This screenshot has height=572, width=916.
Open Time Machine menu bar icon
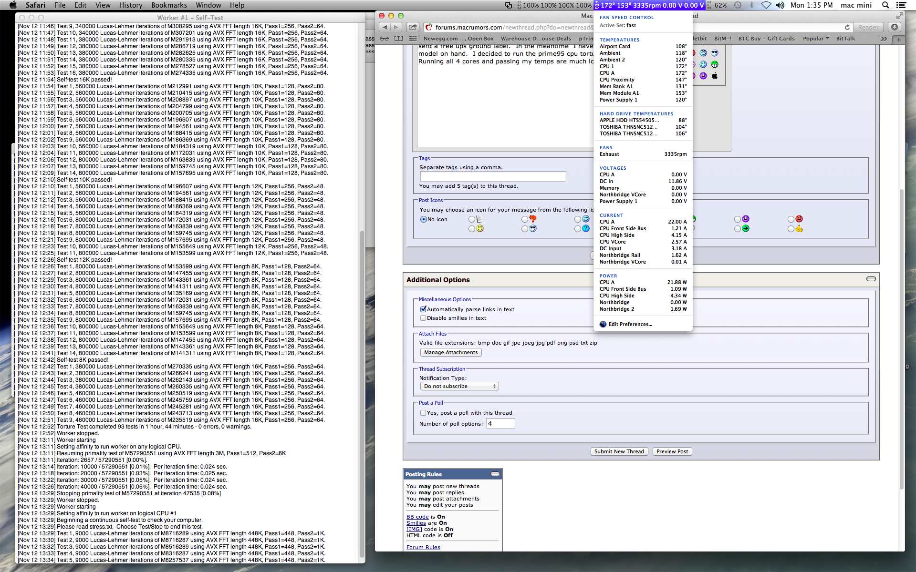(x=738, y=5)
